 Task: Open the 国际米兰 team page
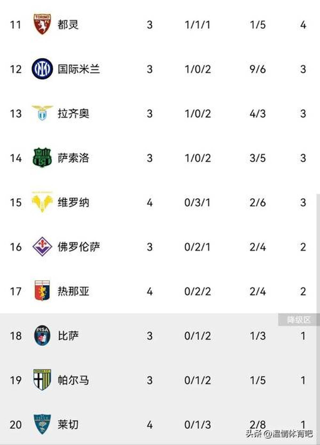pyautogui.click(x=79, y=69)
